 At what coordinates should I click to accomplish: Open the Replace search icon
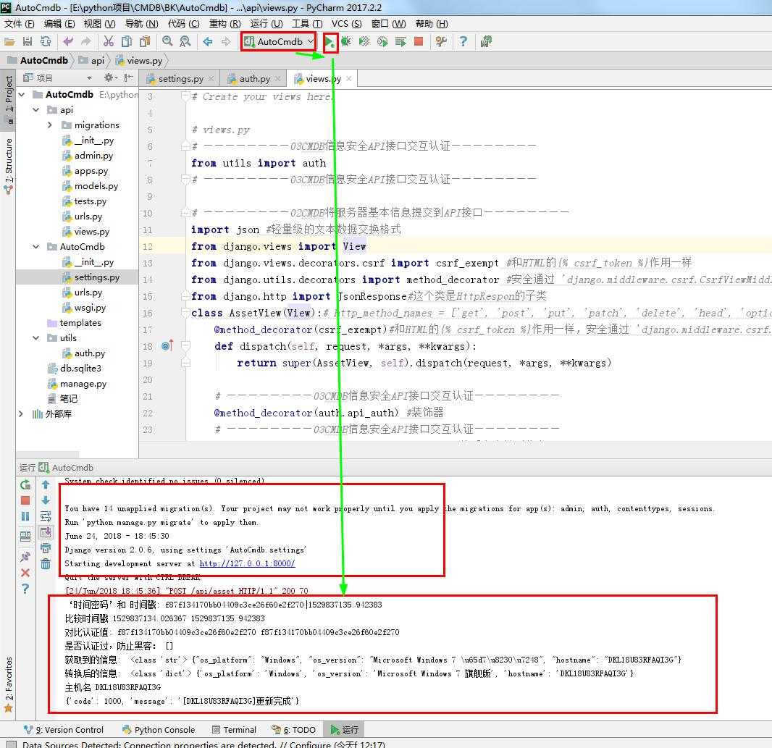click(185, 42)
